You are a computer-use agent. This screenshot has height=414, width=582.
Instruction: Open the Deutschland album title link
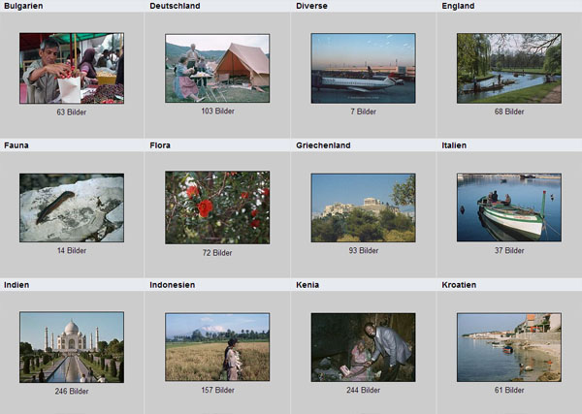[x=175, y=6]
